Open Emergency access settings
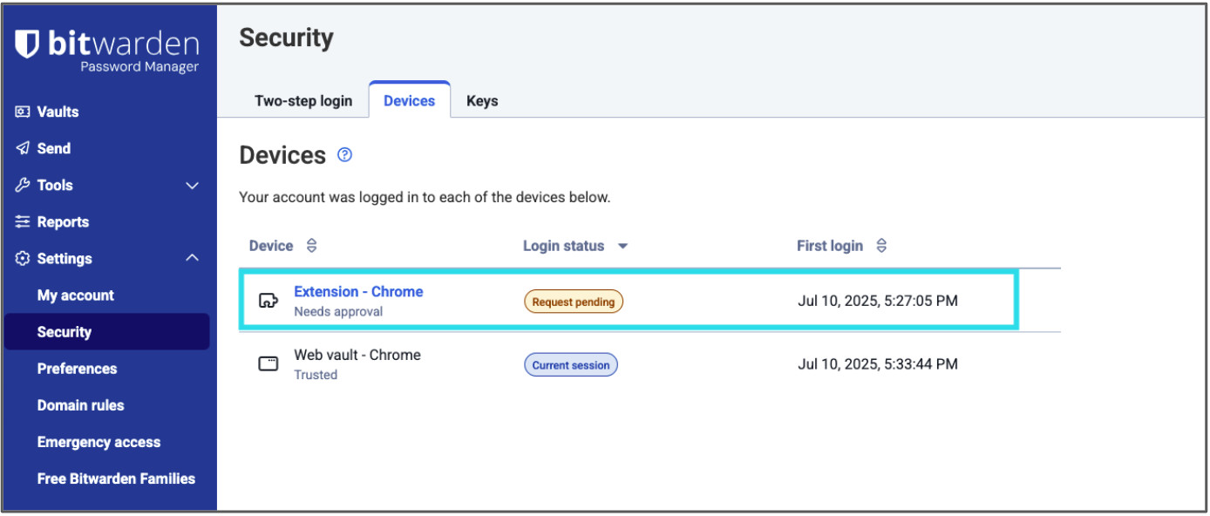This screenshot has height=516, width=1210. (x=99, y=442)
